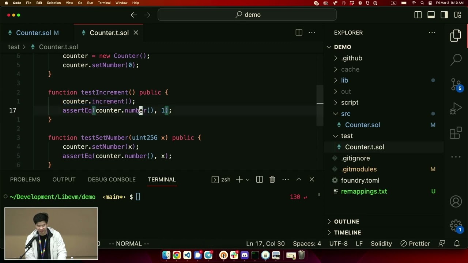Open the Accounts menu in the activity bar

pos(456,201)
